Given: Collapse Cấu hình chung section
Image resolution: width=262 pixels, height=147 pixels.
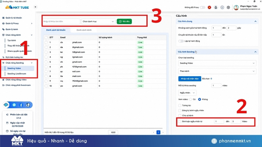Looking at the screenshot, I should 255,21.
